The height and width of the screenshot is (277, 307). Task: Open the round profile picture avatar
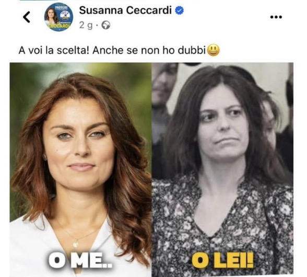point(58,17)
